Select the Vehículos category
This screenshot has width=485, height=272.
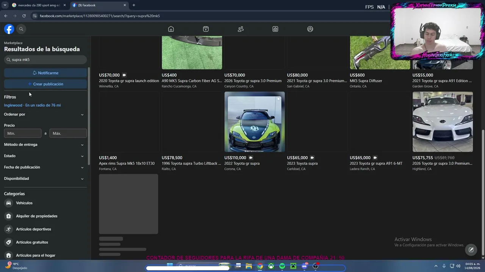click(x=45, y=203)
